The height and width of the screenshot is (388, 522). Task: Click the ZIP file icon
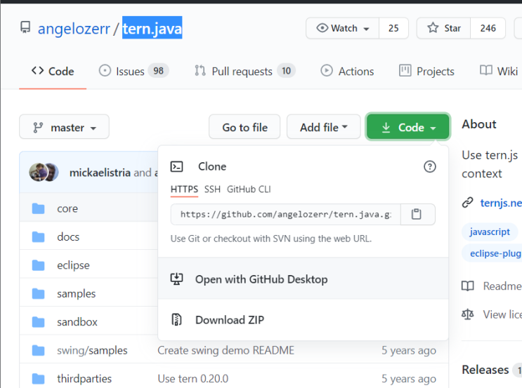176,319
